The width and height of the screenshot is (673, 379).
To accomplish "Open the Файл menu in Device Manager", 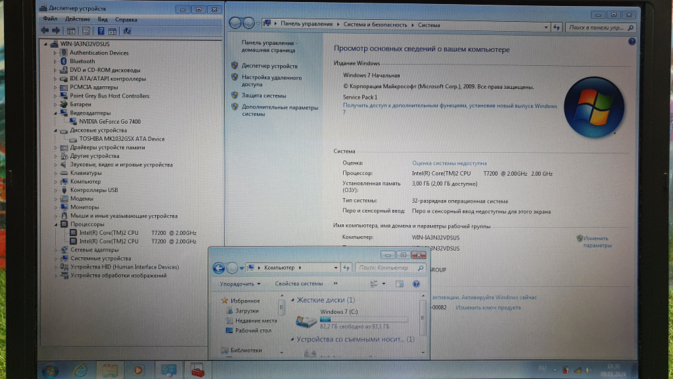I will pos(50,20).
